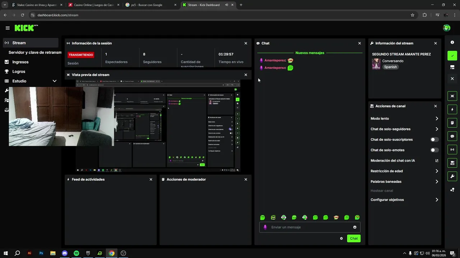Viewport: 460px width, 258px height.
Task: Switch to the Casino Online browser tab
Action: point(94,5)
